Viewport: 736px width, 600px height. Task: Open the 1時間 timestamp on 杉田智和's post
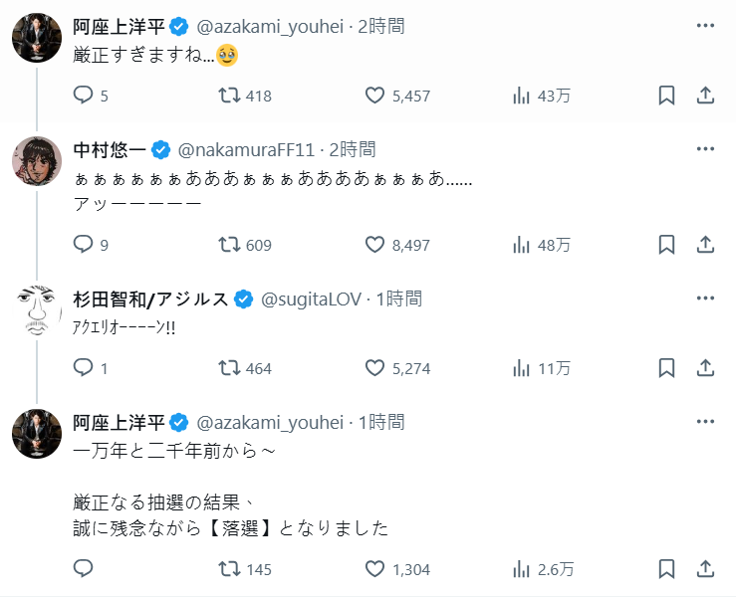[x=398, y=299]
